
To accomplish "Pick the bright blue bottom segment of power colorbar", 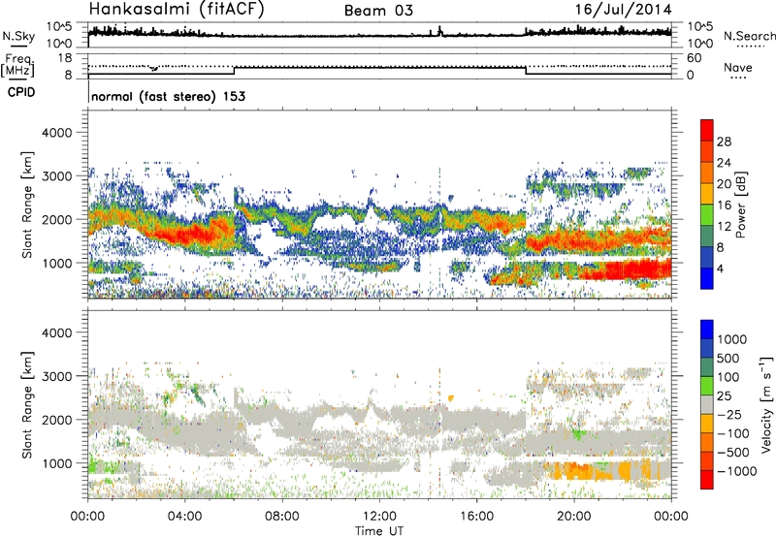I will [707, 278].
